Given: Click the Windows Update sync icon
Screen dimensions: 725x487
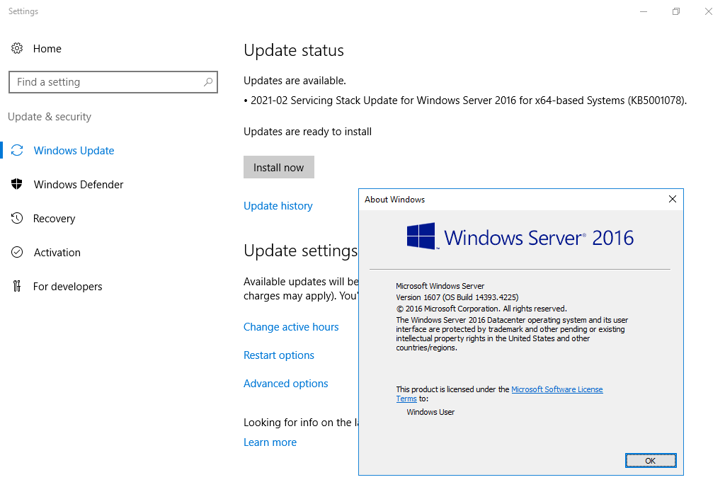Looking at the screenshot, I should [17, 151].
